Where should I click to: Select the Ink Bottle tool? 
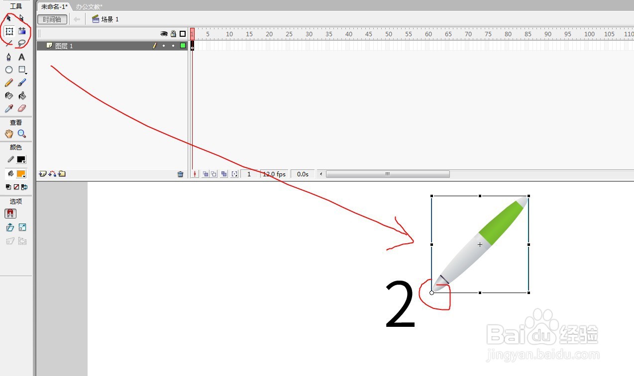pyautogui.click(x=9, y=95)
